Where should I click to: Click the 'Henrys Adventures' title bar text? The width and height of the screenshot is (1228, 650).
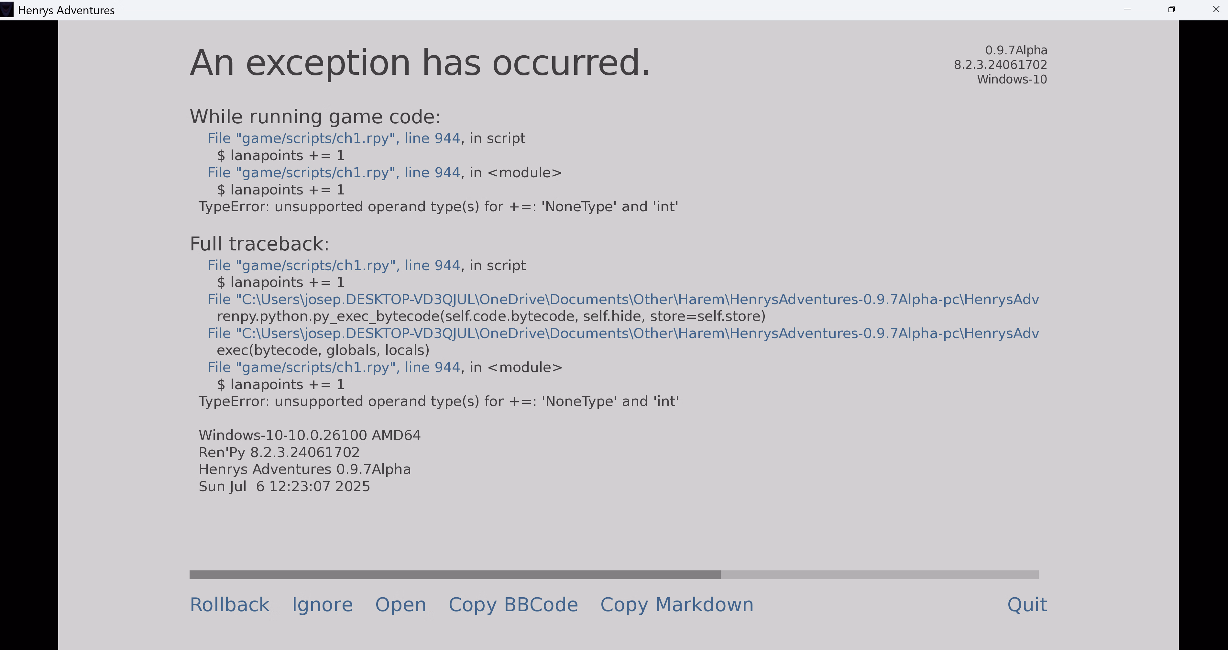(66, 10)
